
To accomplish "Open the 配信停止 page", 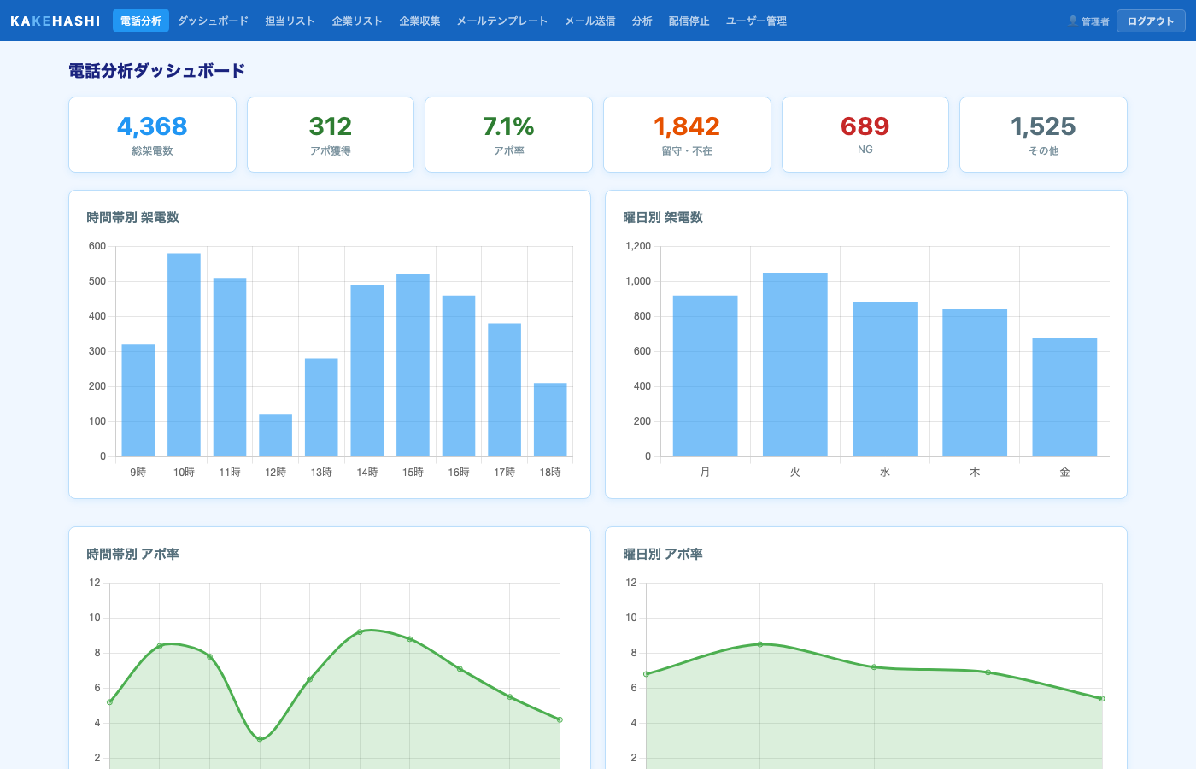I will point(689,21).
